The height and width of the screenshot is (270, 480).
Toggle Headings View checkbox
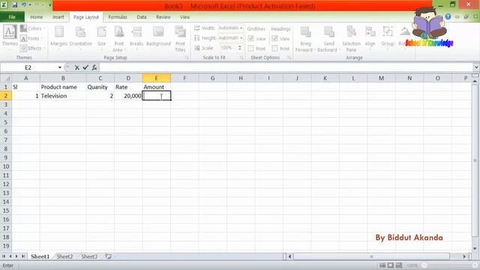coord(274,38)
